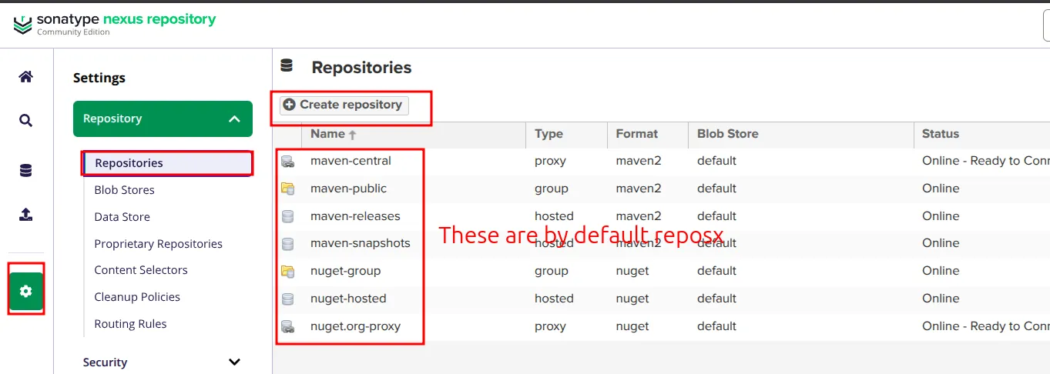The height and width of the screenshot is (374, 1050).
Task: Click the hosted type cell of nuget-hosted
Action: [554, 299]
